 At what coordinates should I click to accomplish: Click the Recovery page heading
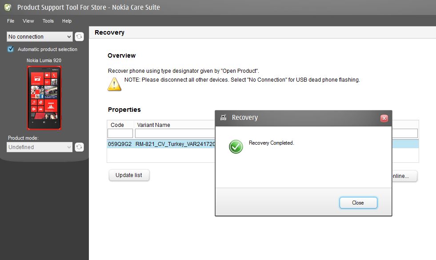[x=110, y=32]
